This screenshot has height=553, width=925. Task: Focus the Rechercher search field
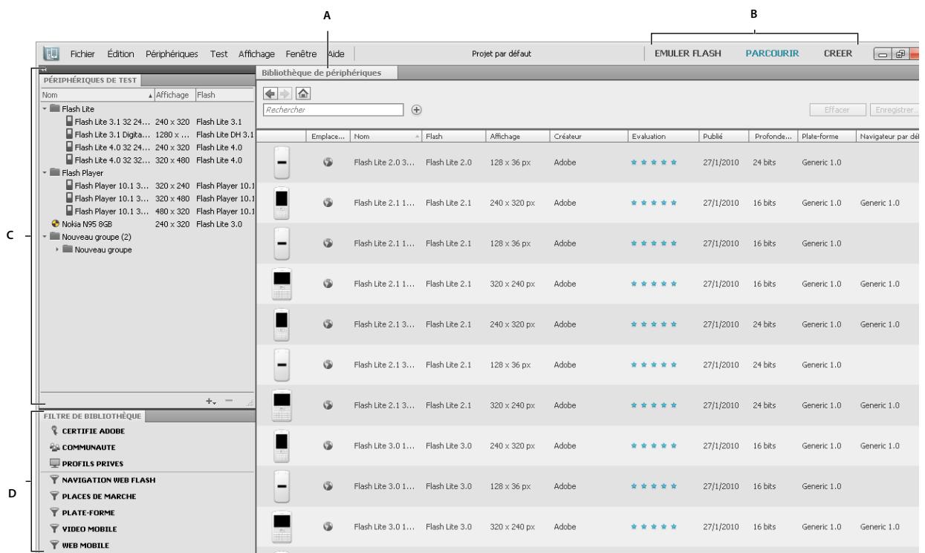point(333,109)
